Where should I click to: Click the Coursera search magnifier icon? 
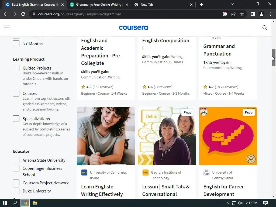265,28
